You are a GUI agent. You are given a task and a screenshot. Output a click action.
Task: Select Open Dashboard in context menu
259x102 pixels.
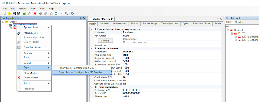coord(34,48)
